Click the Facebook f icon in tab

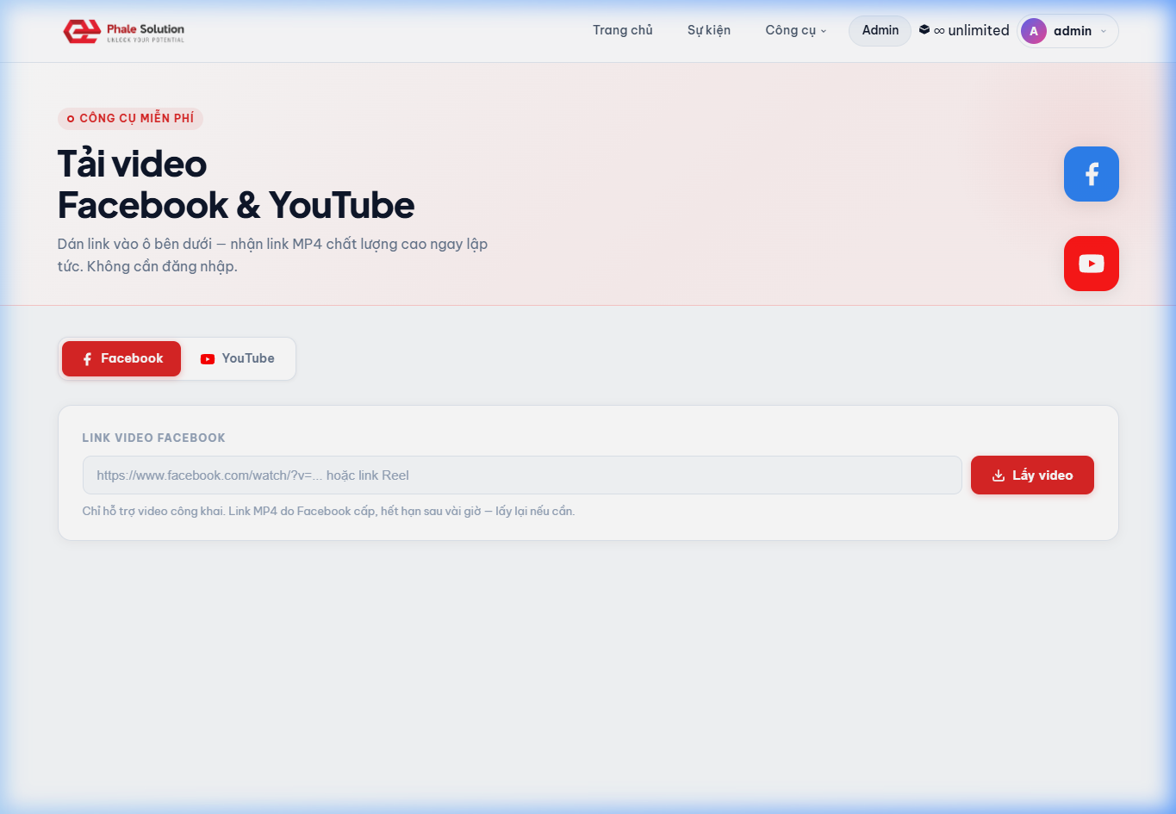pyautogui.click(x=87, y=359)
